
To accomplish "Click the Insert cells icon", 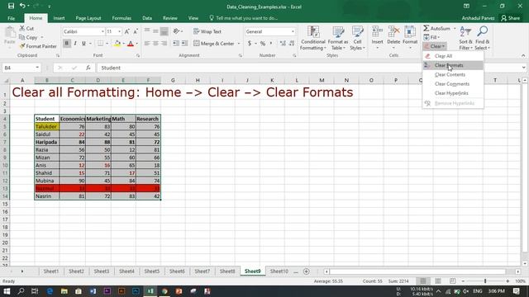I will 377,32.
